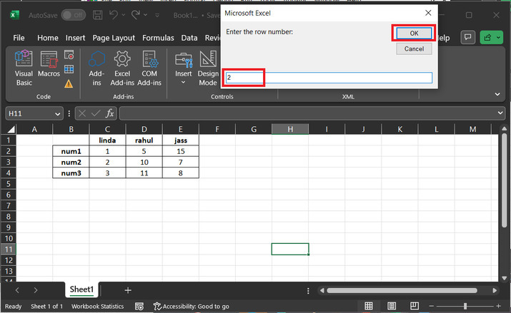Screen dimensions: 511x313
Task: Switch to the Data tab
Action: point(189,38)
